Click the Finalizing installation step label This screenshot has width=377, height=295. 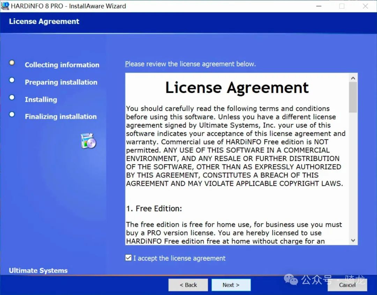click(61, 117)
